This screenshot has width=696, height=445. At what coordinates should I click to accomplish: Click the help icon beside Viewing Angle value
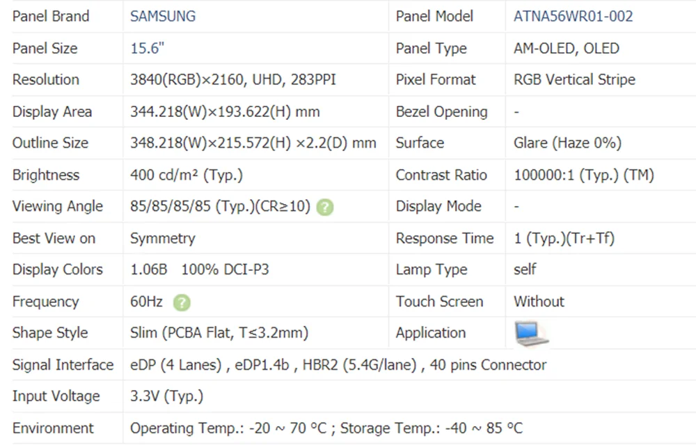pos(325,207)
